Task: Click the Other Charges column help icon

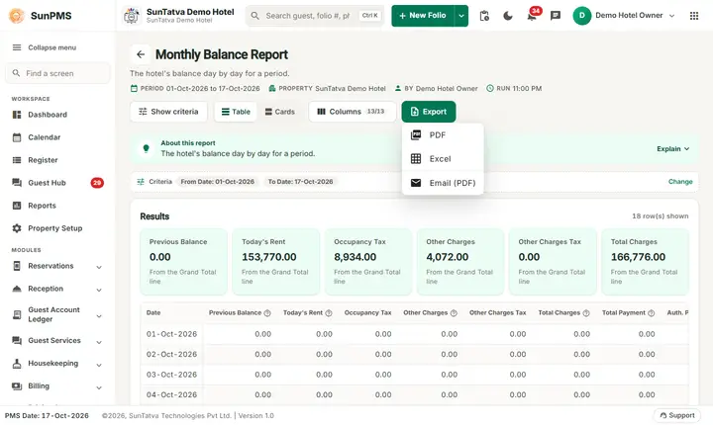Action: point(454,313)
